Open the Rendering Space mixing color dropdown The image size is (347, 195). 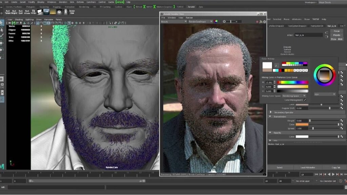click(294, 96)
